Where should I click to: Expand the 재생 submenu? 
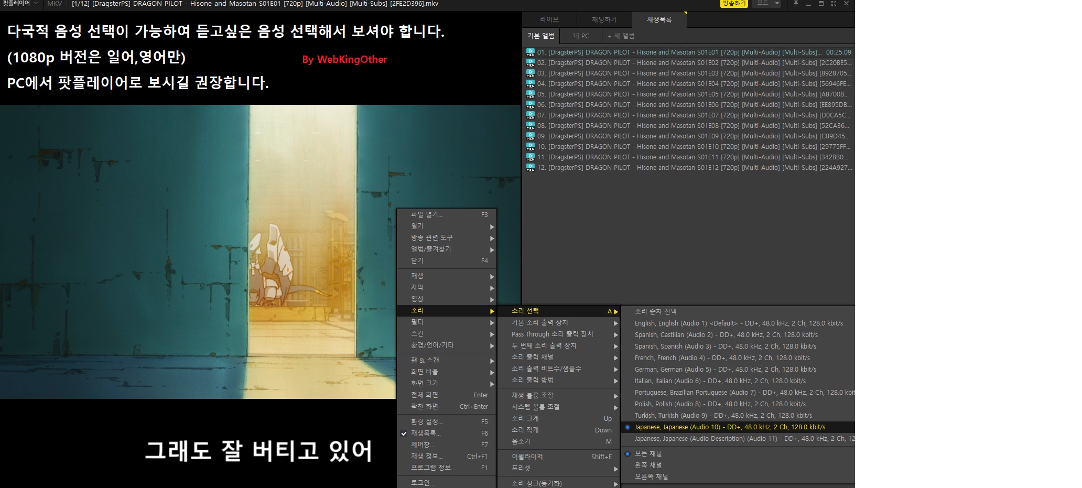(447, 276)
